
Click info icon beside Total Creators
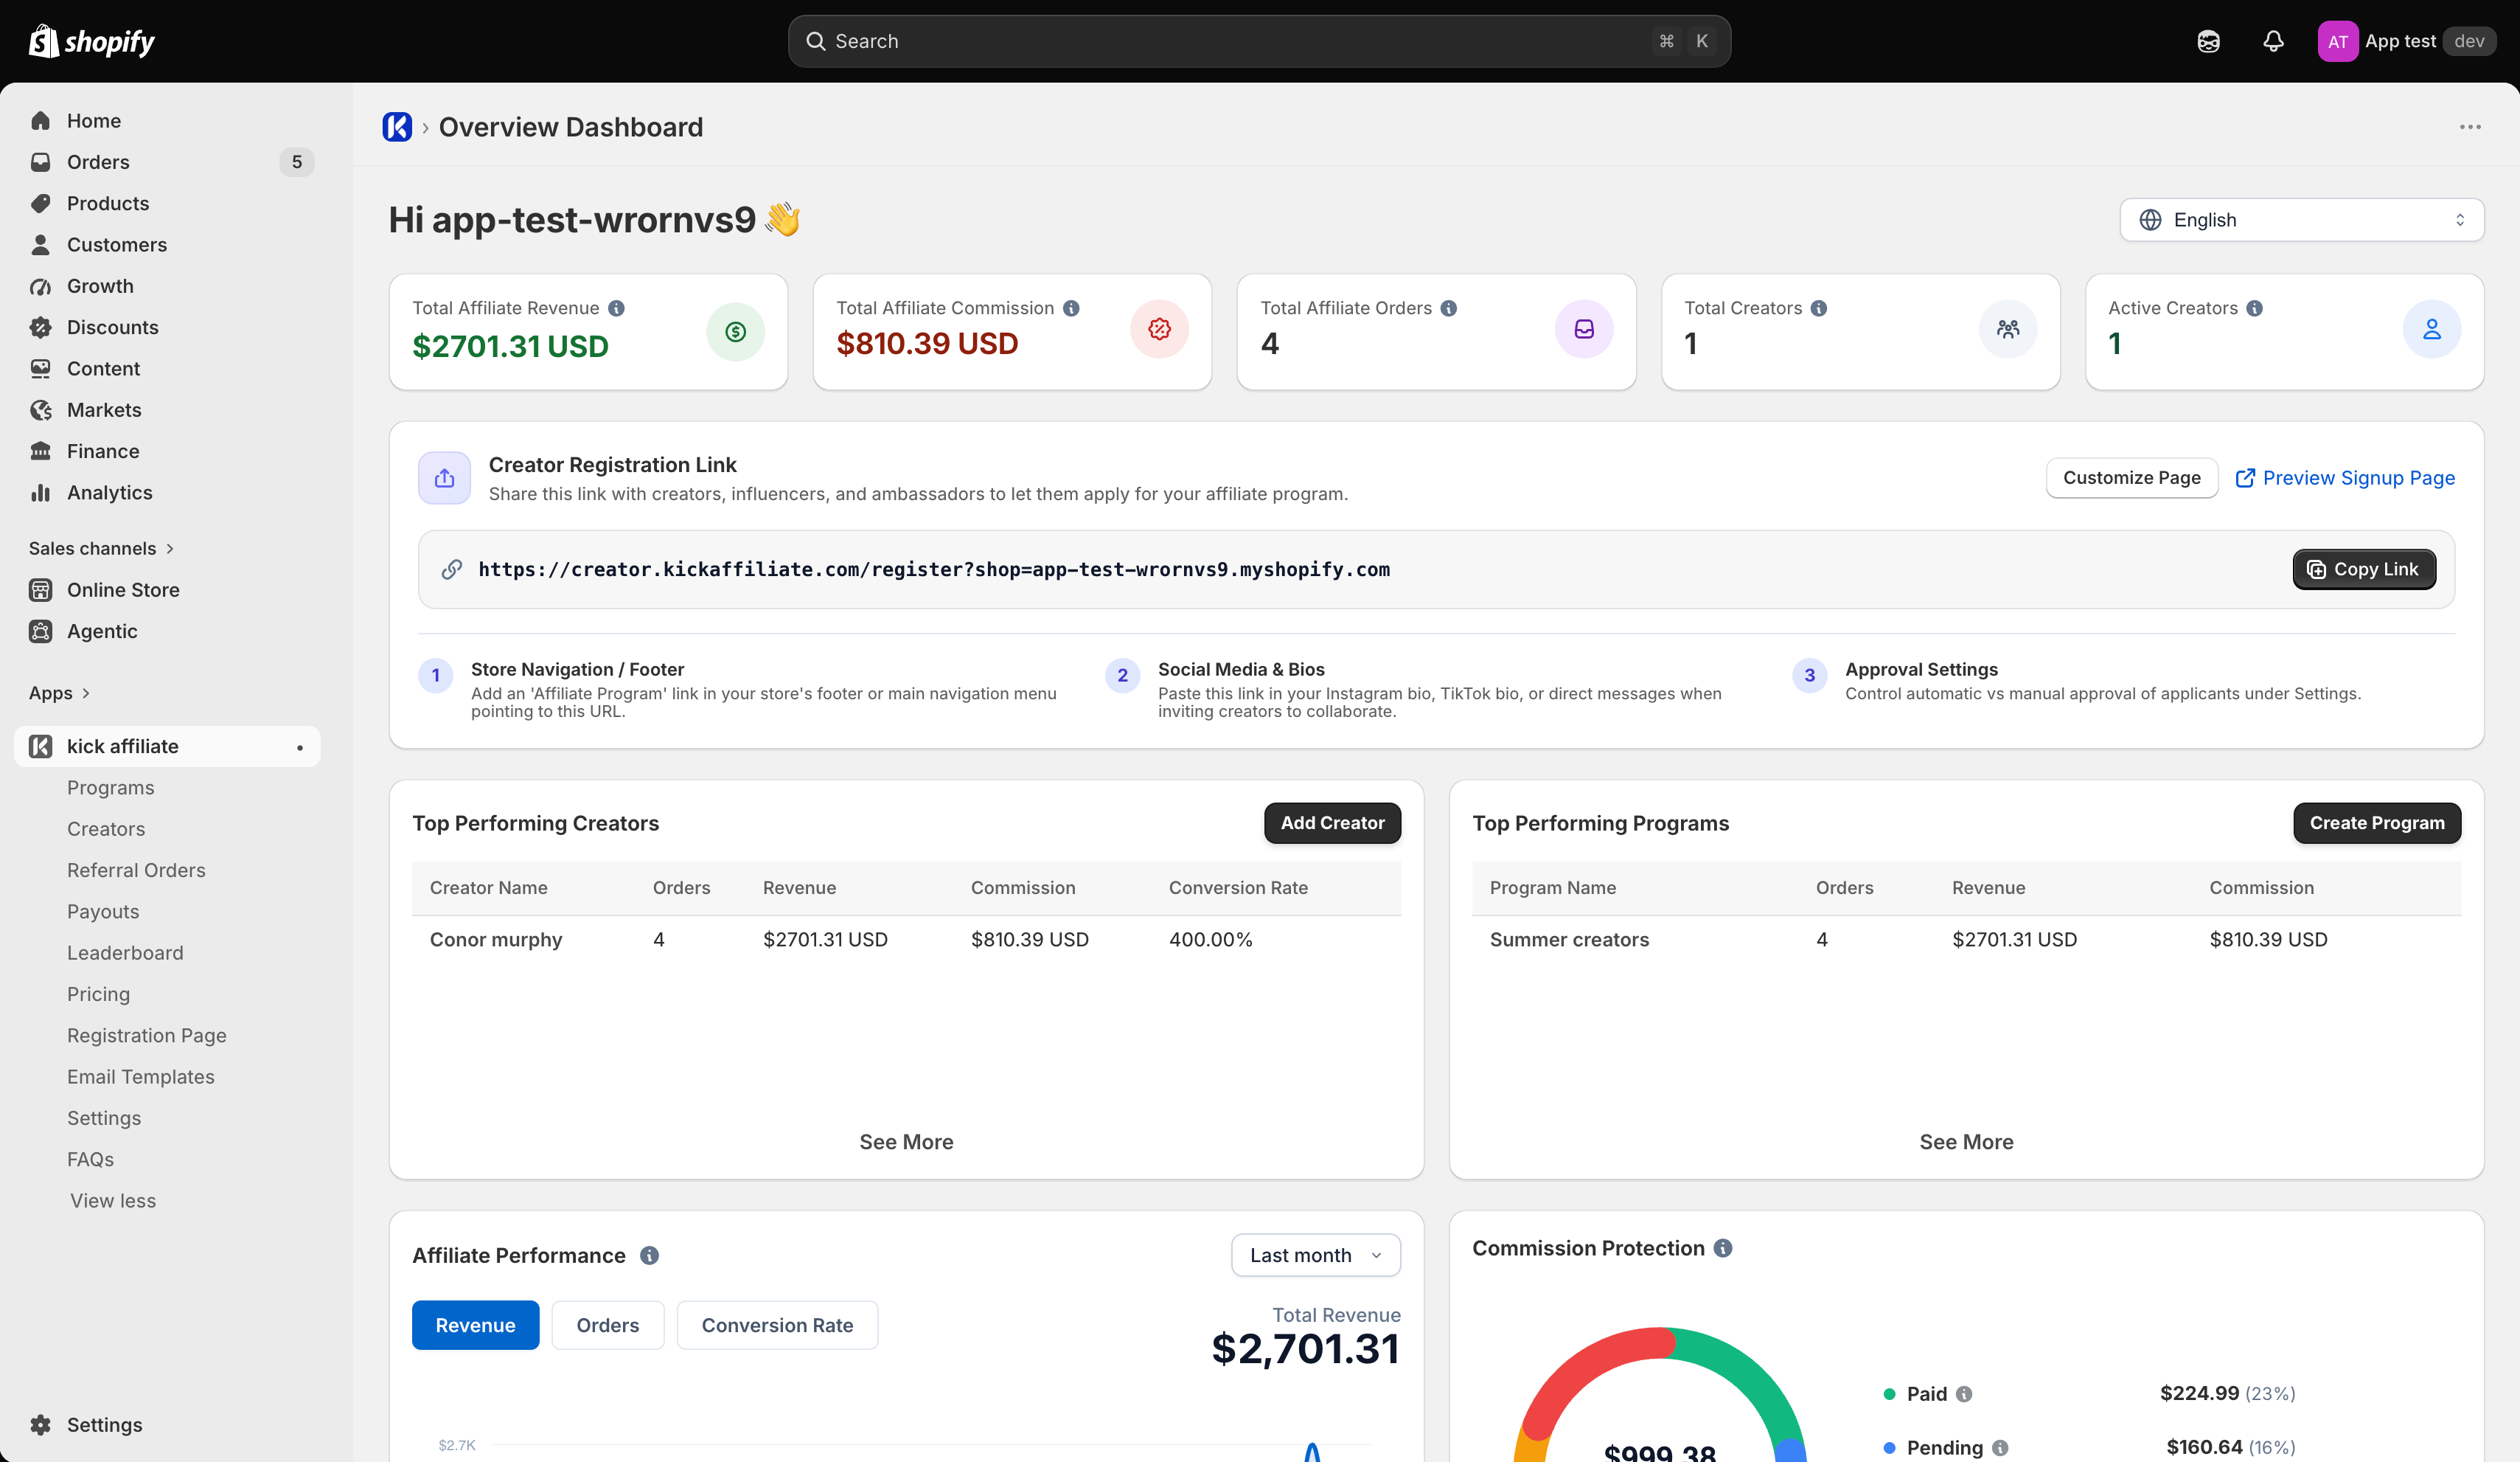coord(1819,308)
